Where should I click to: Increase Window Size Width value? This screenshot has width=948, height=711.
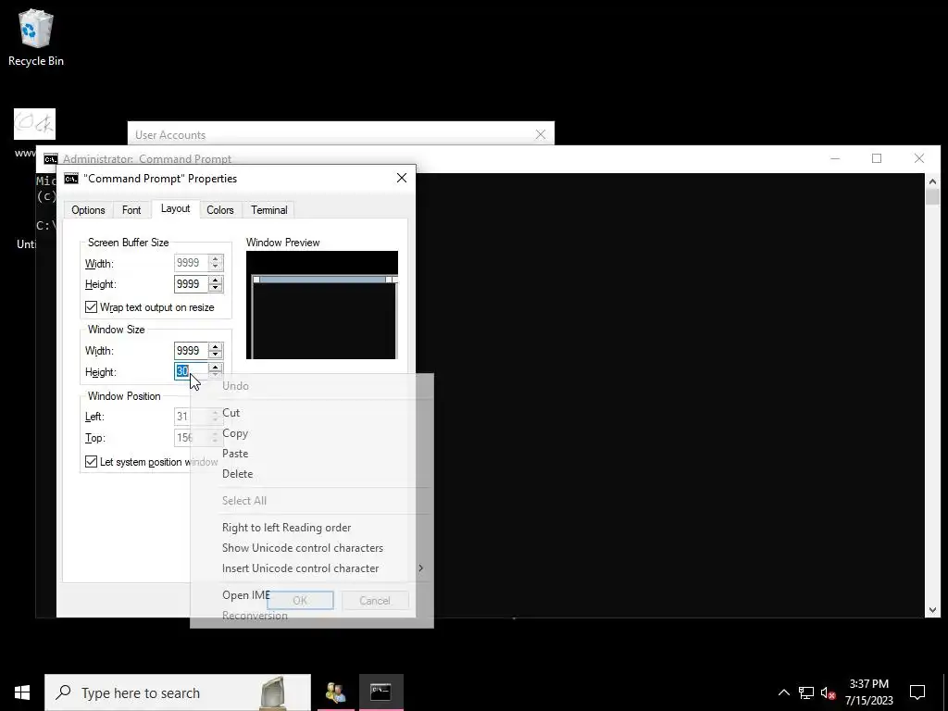coord(215,346)
